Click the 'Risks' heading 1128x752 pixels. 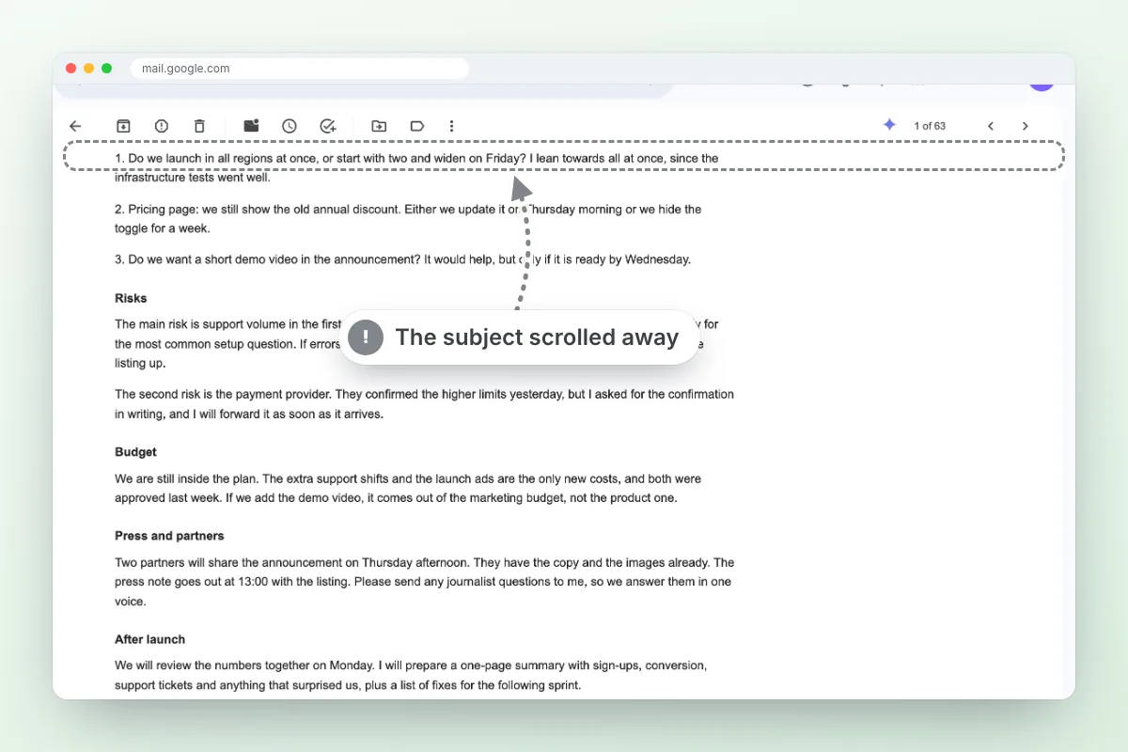(x=131, y=298)
